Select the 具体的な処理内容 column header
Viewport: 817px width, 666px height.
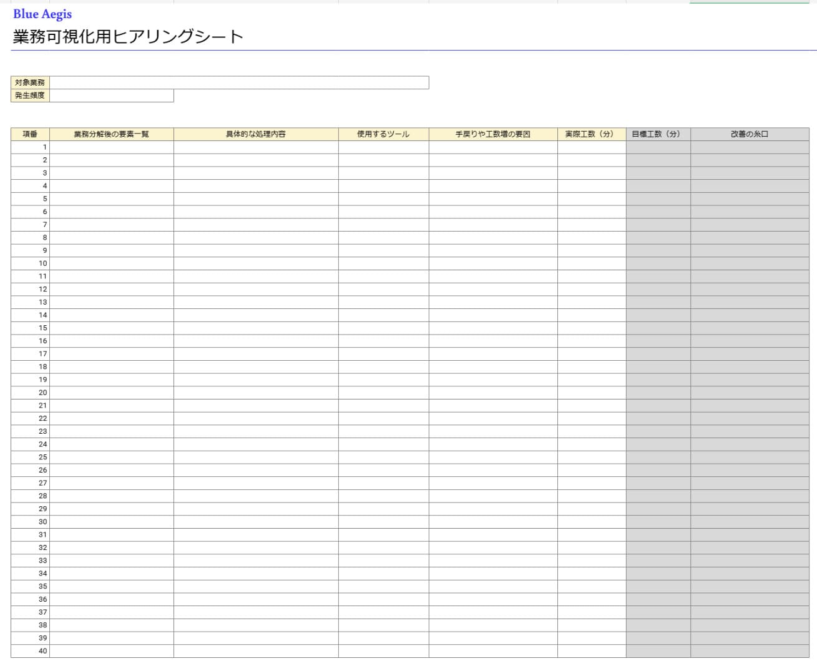click(256, 134)
